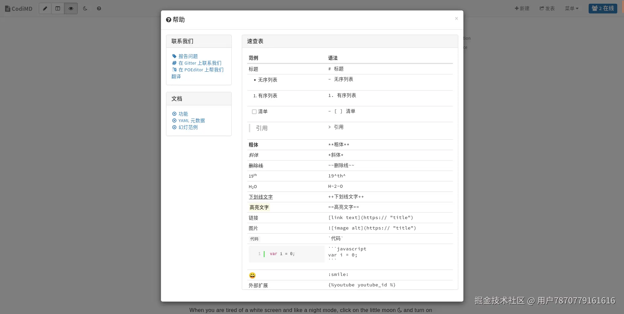Click the dot-circle icon beside 功能

[174, 114]
